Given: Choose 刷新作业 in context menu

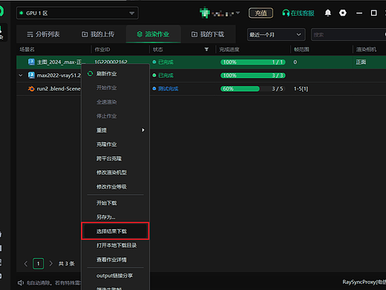Looking at the screenshot, I should [115, 74].
